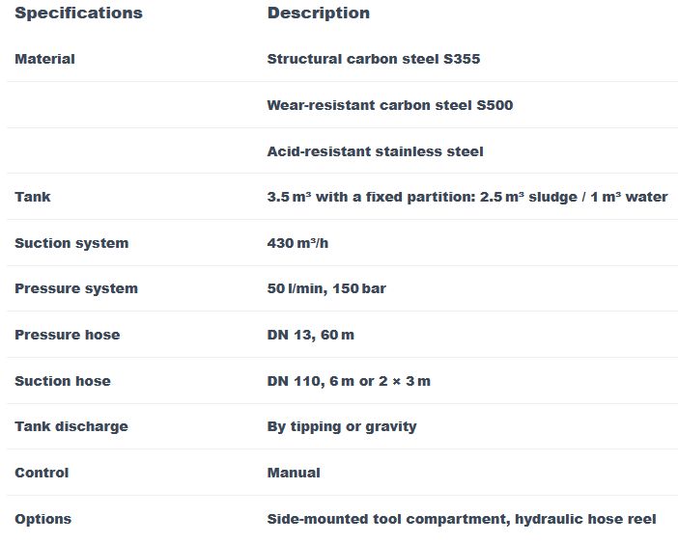This screenshot has width=678, height=543.
Task: Select the Pressure system label
Action: click(76, 288)
